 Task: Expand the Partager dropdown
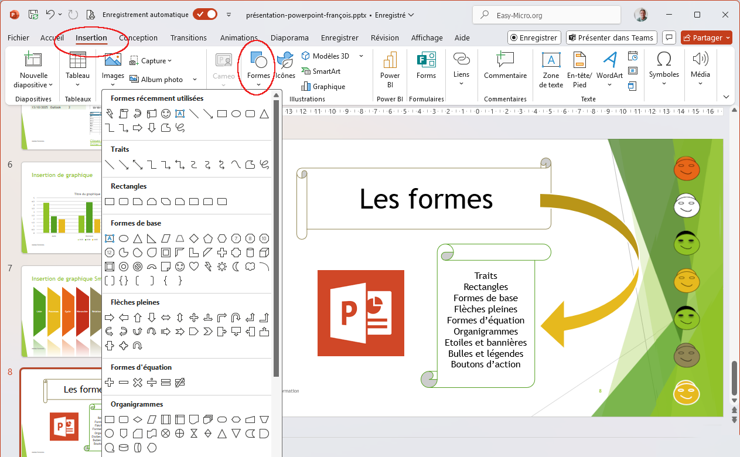pos(728,38)
